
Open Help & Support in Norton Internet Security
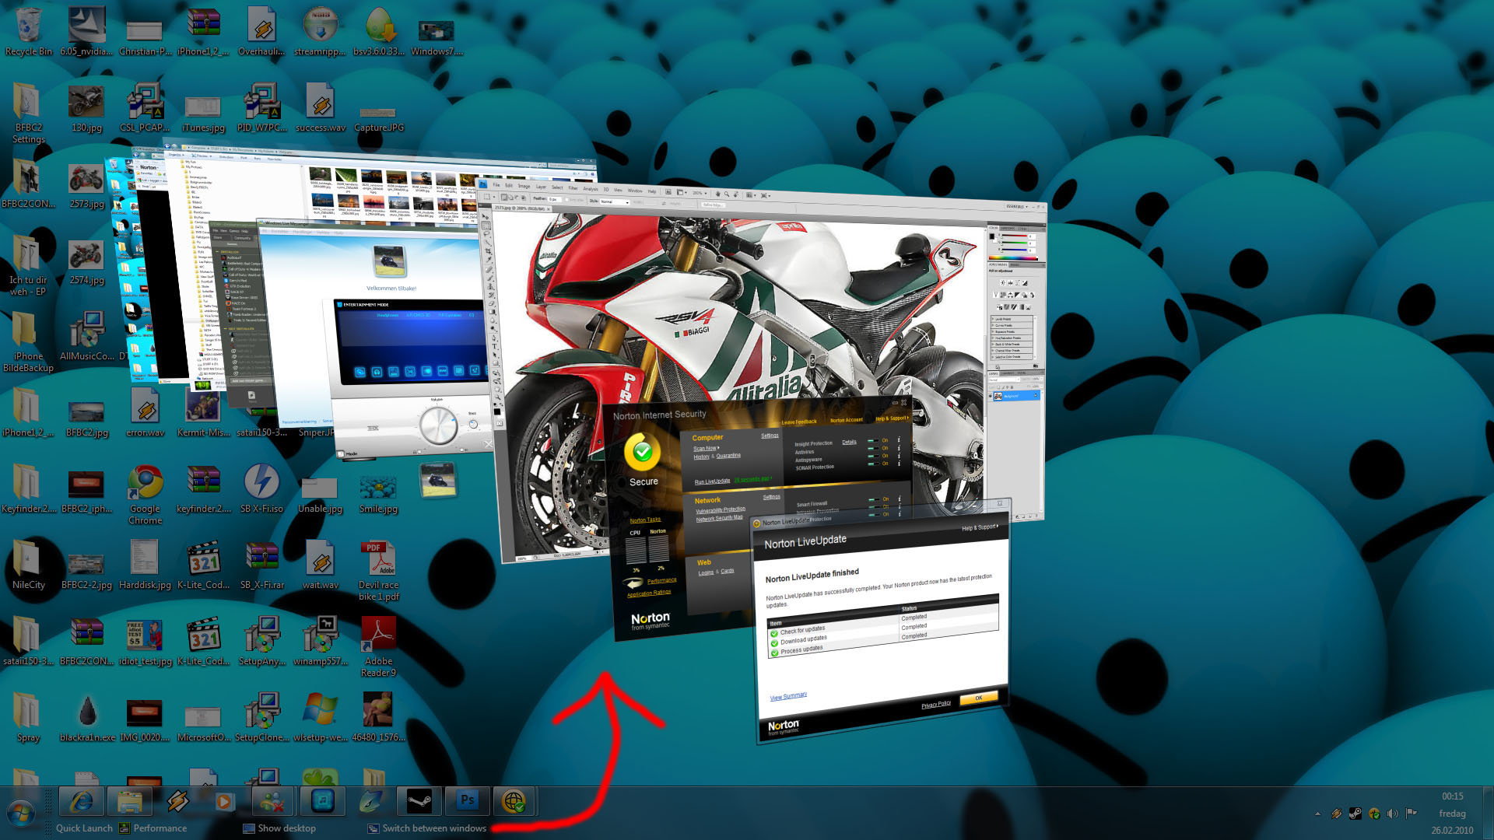click(893, 418)
